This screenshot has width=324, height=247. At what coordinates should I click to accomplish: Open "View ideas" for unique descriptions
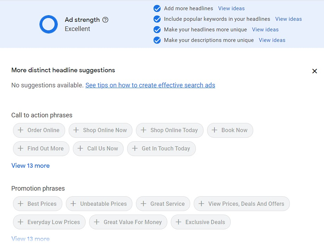coord(272,40)
